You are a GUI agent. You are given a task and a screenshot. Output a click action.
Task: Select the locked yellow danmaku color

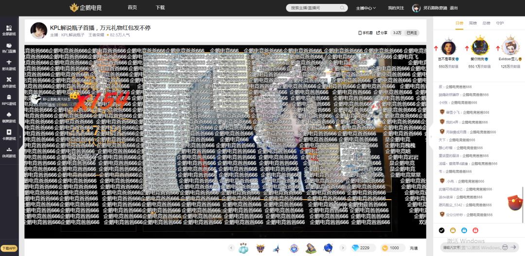coord(453,230)
